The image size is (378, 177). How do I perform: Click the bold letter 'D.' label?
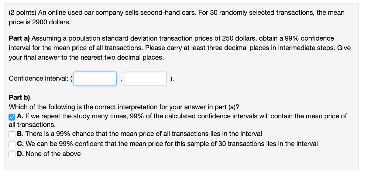(x=21, y=154)
